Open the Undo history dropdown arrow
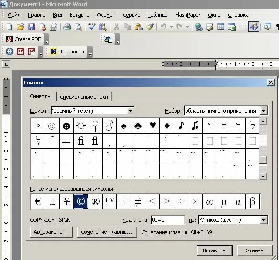Image resolution: width=279 pixels, height=260 pixels. tap(171, 27)
